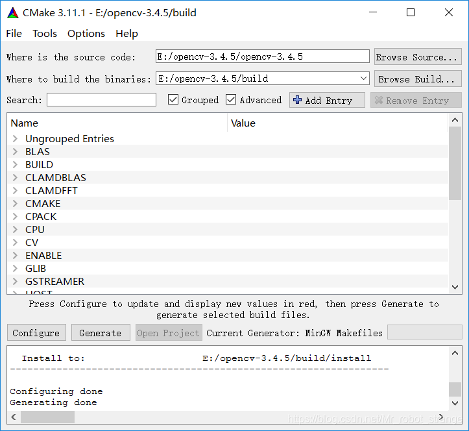Select the GSTREAMER row label

pos(54,281)
